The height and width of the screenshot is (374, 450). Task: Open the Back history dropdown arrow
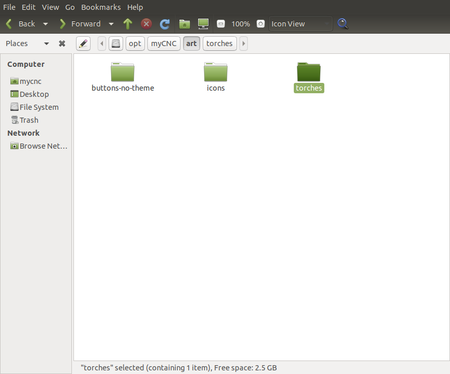[x=46, y=24]
